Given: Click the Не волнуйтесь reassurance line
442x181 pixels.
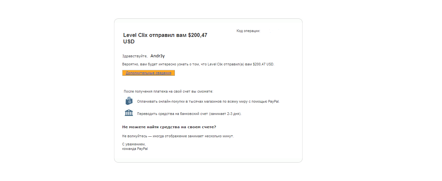Looking at the screenshot, I should point(178,136).
